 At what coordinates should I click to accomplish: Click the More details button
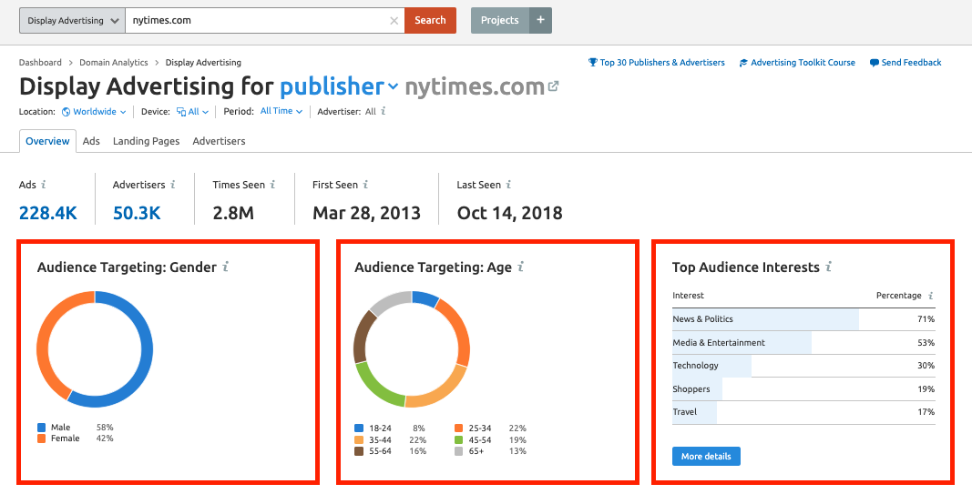pyautogui.click(x=706, y=456)
